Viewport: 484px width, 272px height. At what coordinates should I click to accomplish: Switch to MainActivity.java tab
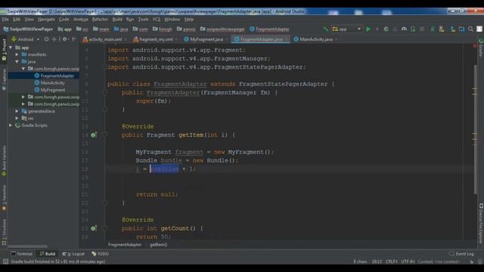tap(316, 39)
